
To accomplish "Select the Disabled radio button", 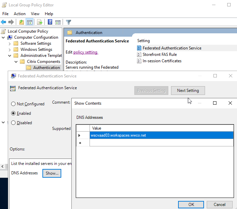I will 13,123.
